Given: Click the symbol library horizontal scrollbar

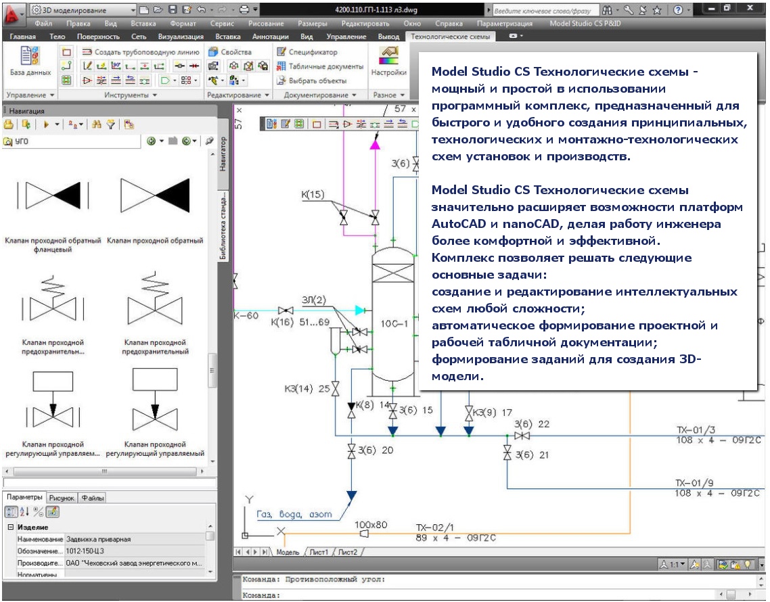Looking at the screenshot, I should tap(104, 471).
